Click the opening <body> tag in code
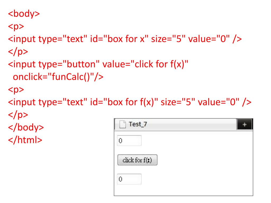 24,13
